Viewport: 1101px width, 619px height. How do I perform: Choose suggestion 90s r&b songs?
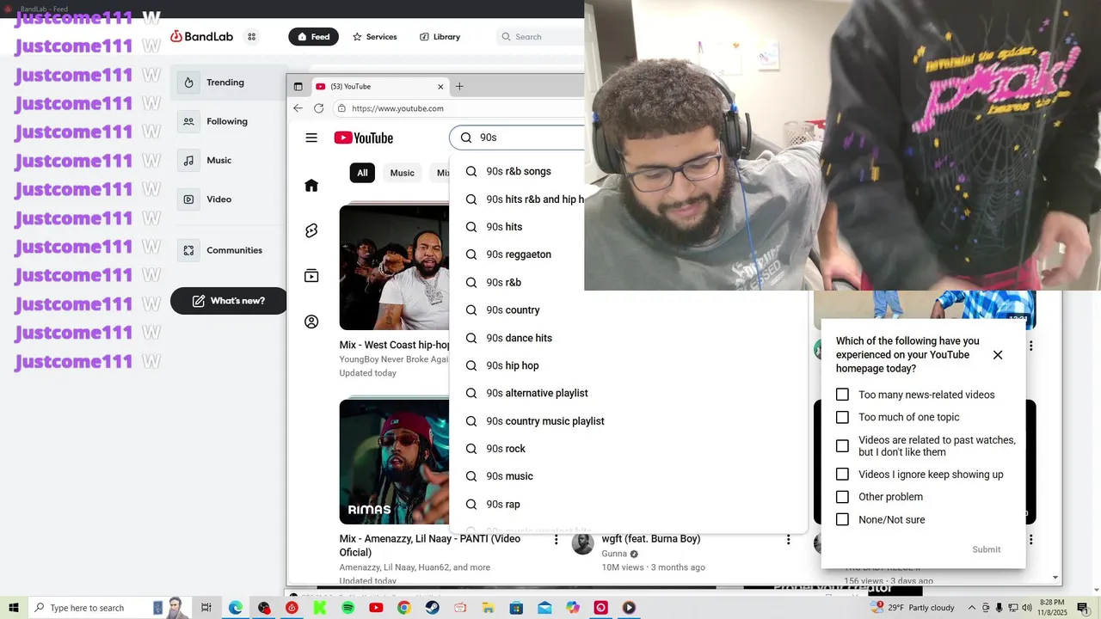click(x=518, y=171)
